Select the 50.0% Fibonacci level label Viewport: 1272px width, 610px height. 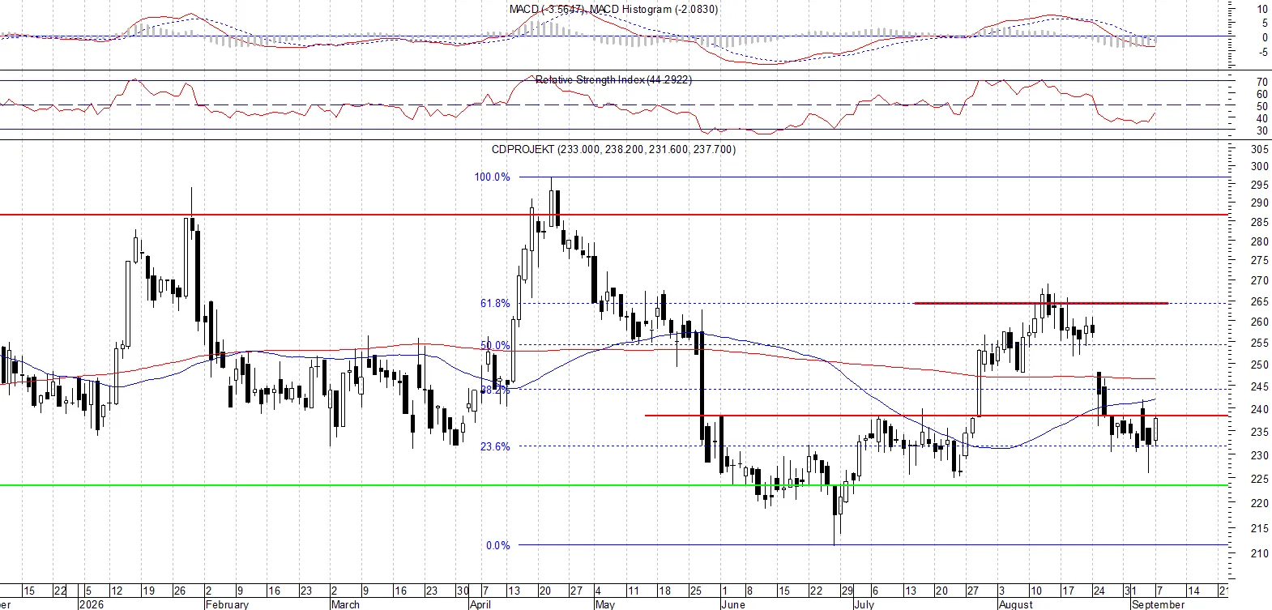pos(495,345)
